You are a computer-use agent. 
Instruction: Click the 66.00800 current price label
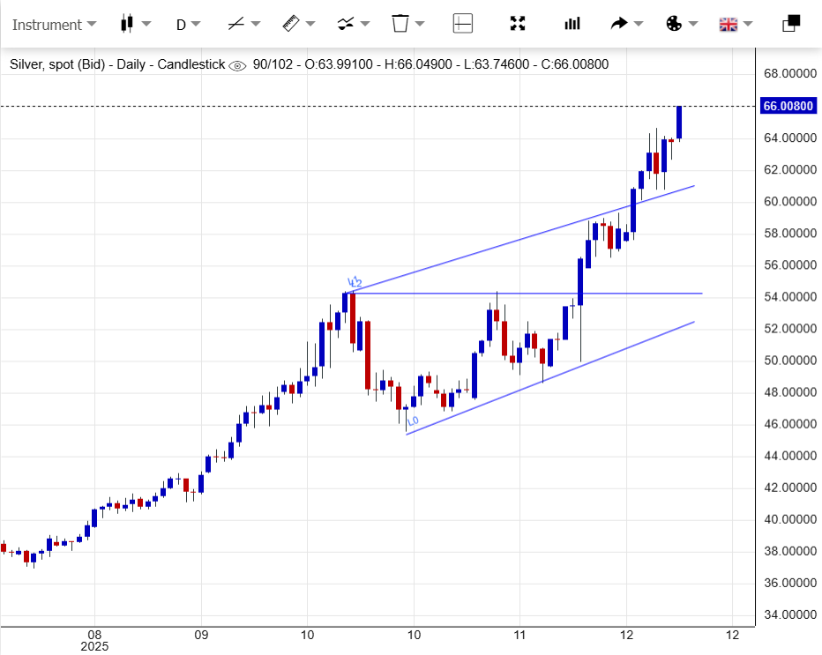[x=788, y=106]
